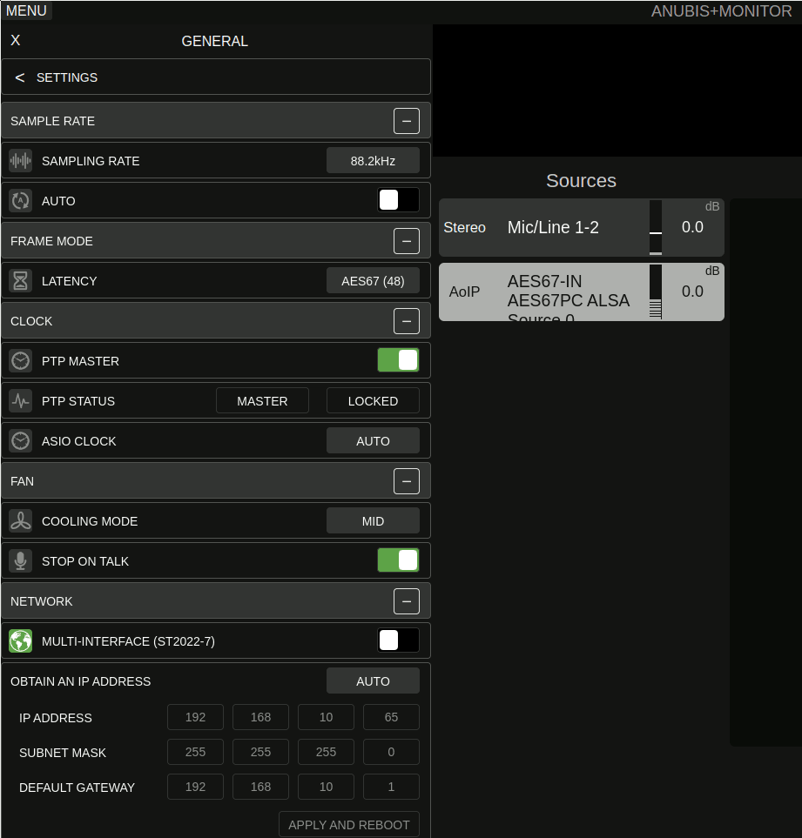Open the AES67 (48) latency selector
The height and width of the screenshot is (838, 802).
[x=373, y=280]
